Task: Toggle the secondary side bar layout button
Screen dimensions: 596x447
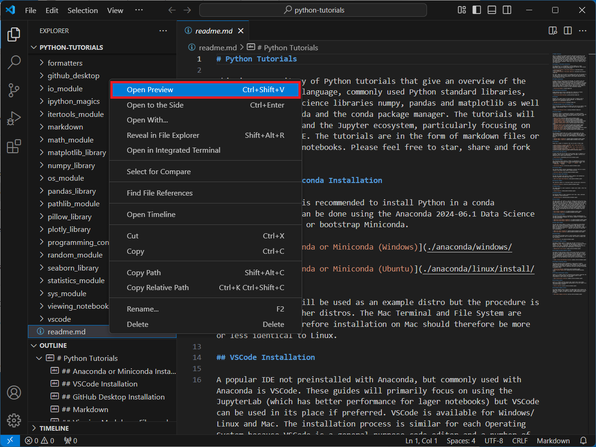Action: click(507, 10)
